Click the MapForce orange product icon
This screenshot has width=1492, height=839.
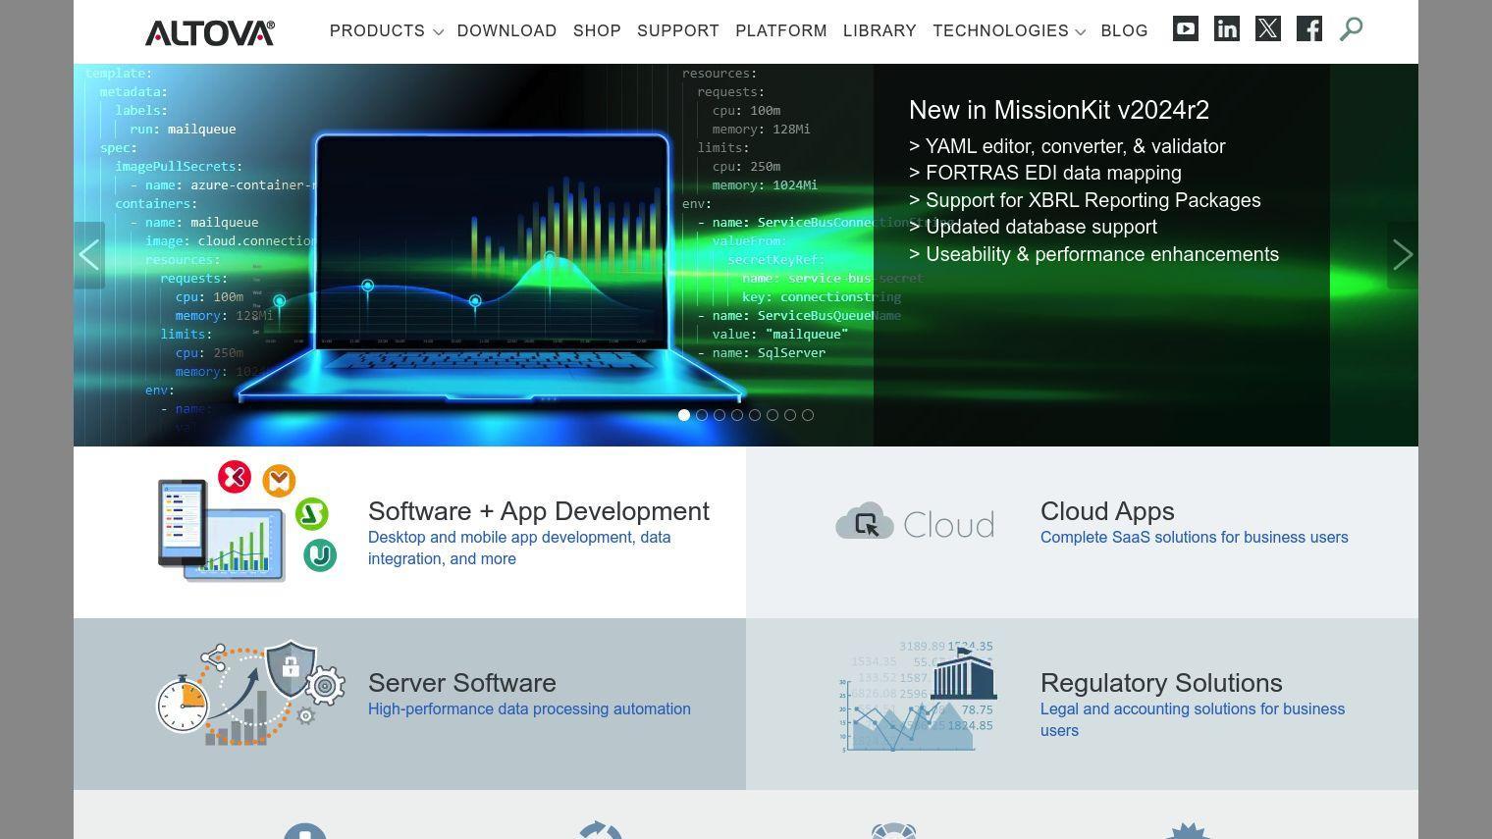pos(279,481)
